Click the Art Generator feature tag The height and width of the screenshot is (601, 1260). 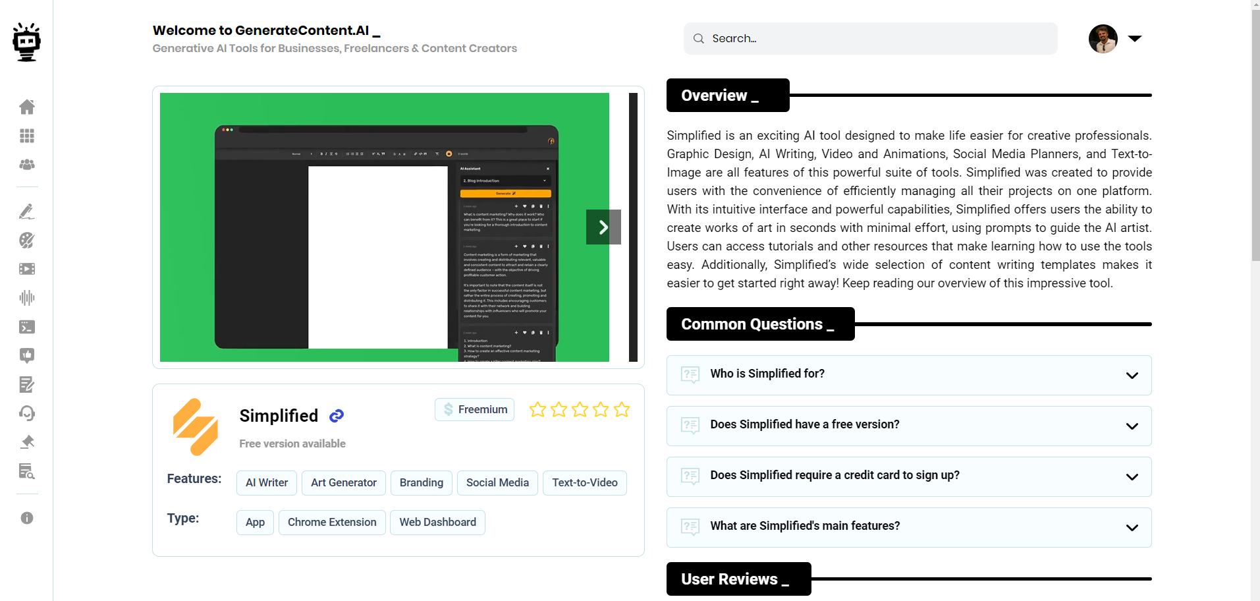[344, 483]
